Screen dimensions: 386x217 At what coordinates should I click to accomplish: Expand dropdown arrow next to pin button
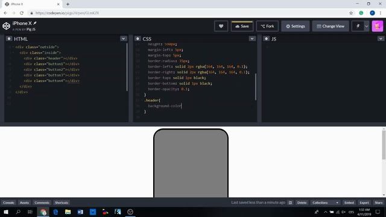[x=366, y=26]
